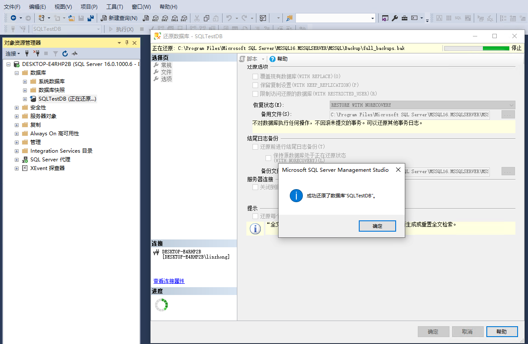Screen dimensions: 528x344
Task: Pin the 对象资源管理器 panel
Action: click(127, 43)
